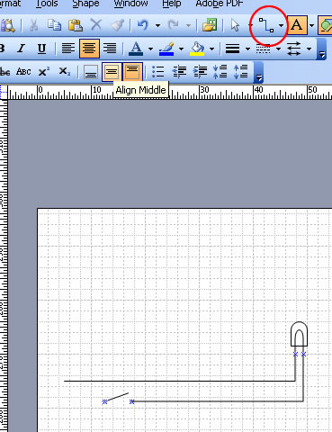This screenshot has height=432, width=332.
Task: Click the Line Ends arrows icon
Action: 294,49
